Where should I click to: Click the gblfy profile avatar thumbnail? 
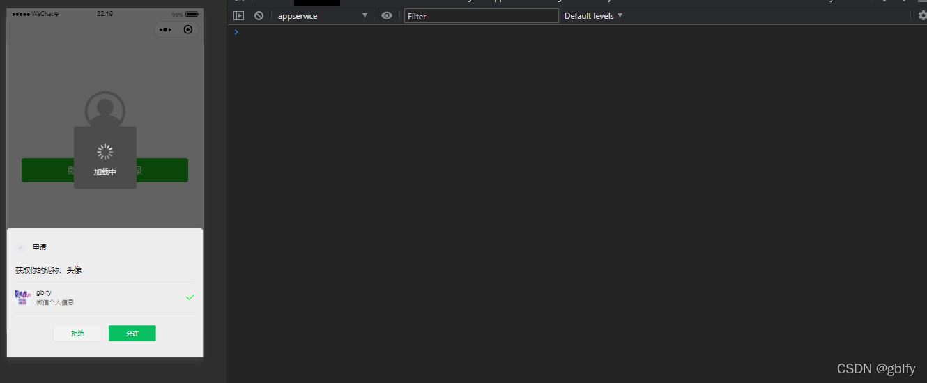tap(23, 297)
